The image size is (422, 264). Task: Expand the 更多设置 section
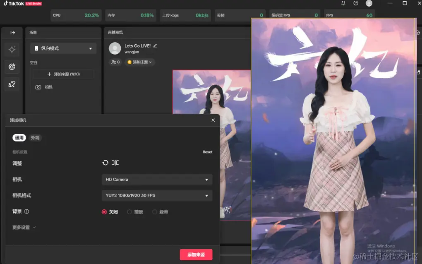point(24,228)
